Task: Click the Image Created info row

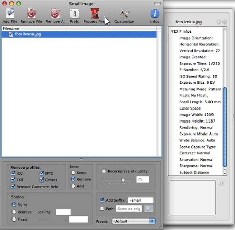Action: [193, 57]
